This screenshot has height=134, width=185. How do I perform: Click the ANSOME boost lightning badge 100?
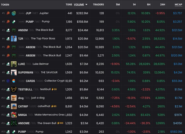(60, 123)
